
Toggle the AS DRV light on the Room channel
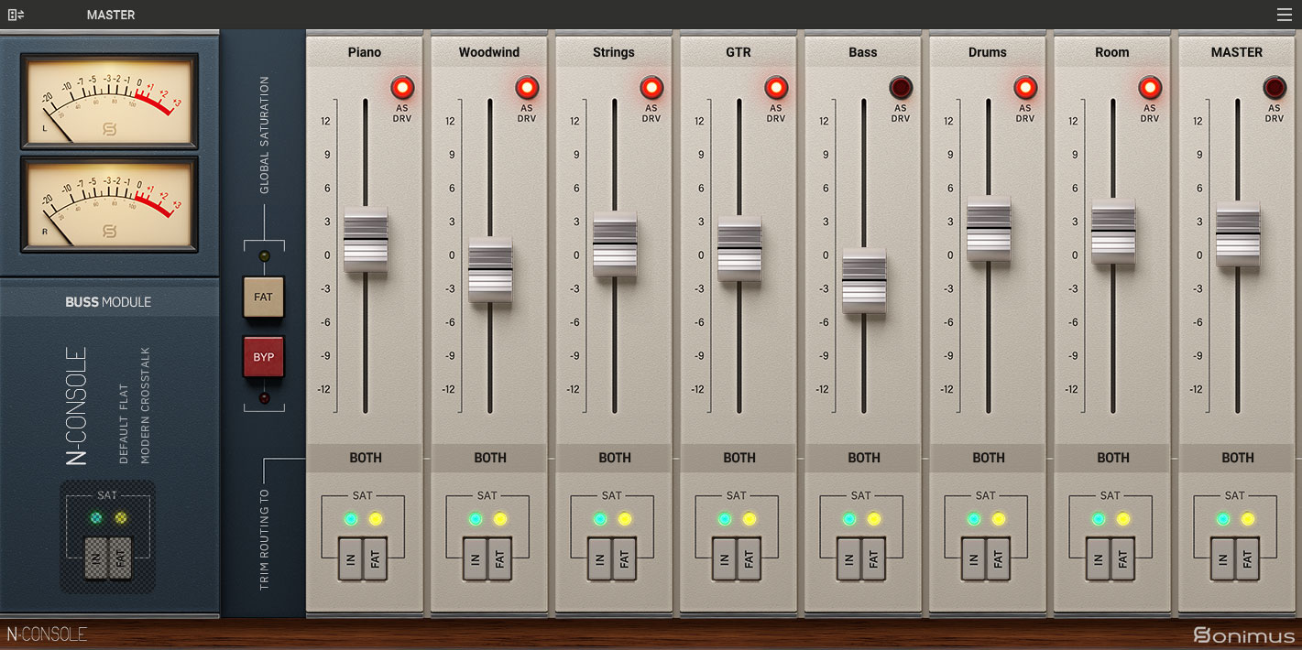point(1150,88)
